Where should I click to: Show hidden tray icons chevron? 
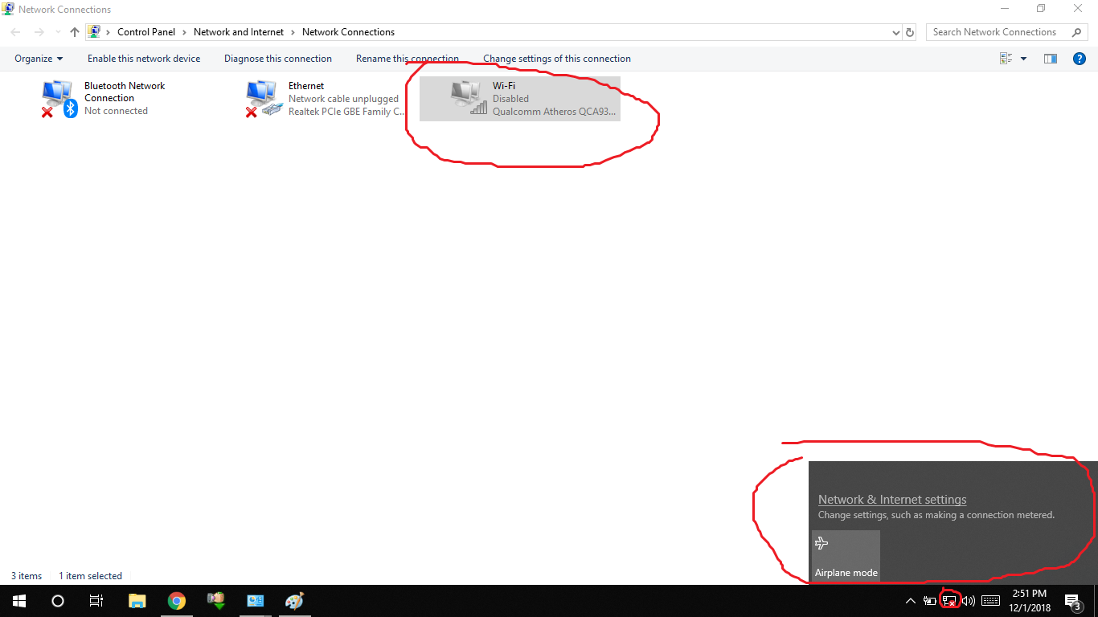click(910, 601)
